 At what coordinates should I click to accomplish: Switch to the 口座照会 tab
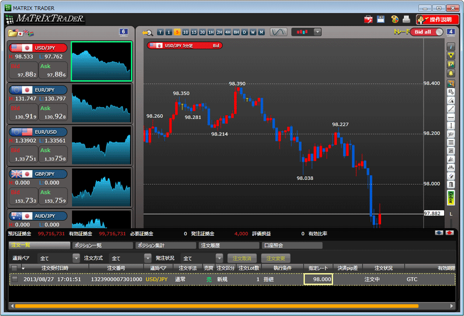pos(292,245)
